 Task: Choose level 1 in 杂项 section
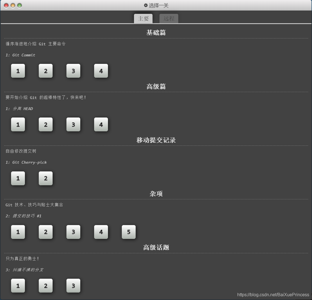pyautogui.click(x=18, y=232)
